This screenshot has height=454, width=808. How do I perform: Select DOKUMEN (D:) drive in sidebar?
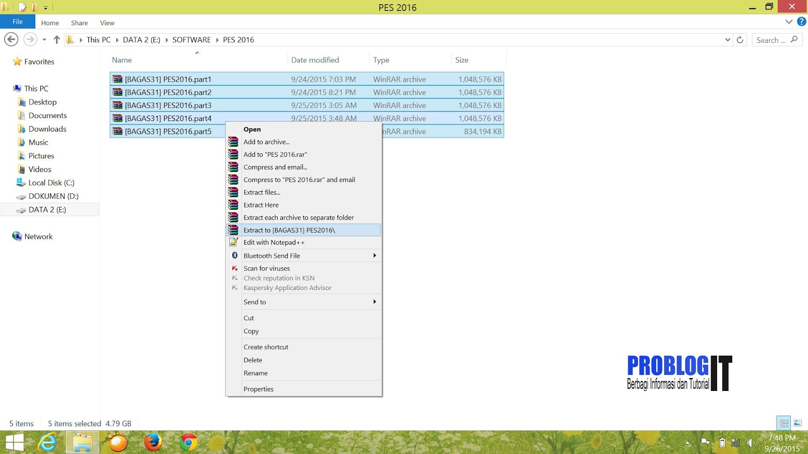point(53,196)
